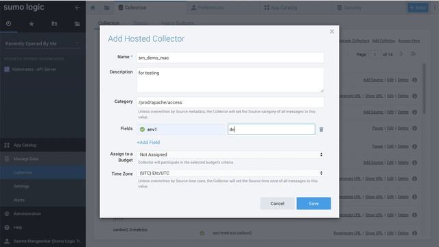
Task: Open Kubernetes - API Server dashboard
Action: click(x=34, y=69)
